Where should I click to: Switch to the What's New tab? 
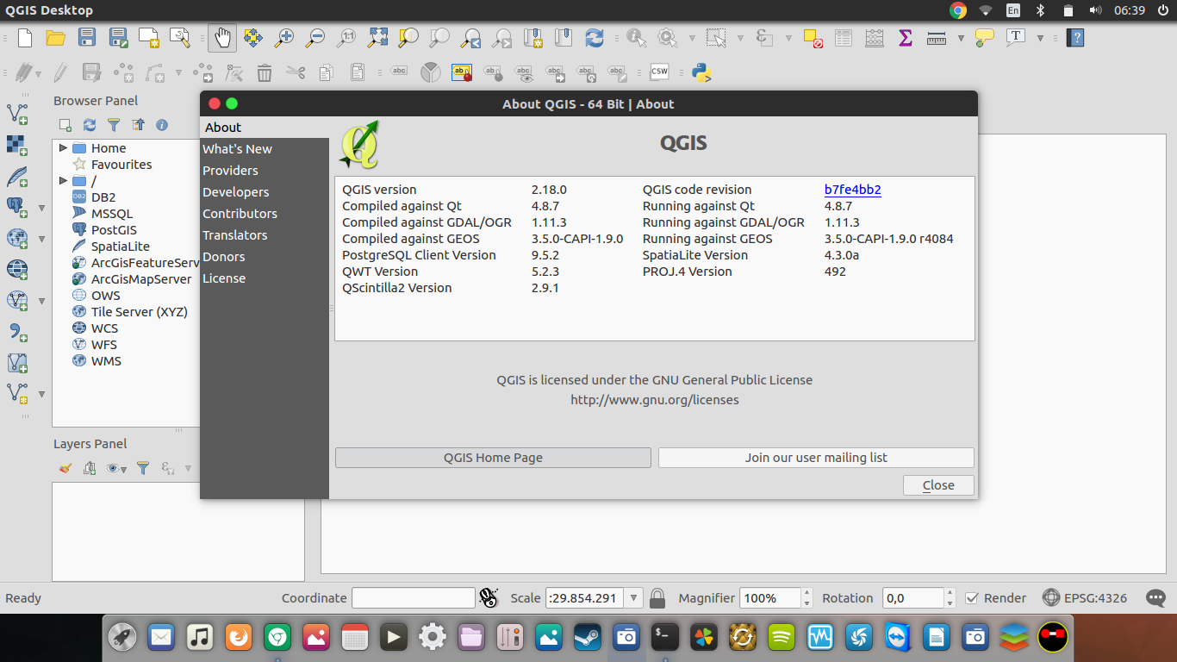click(x=237, y=149)
